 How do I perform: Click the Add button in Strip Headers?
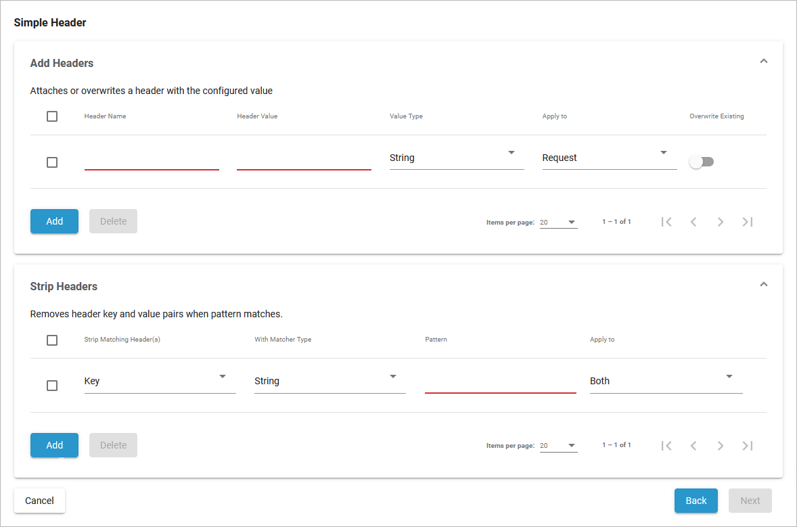click(x=54, y=444)
